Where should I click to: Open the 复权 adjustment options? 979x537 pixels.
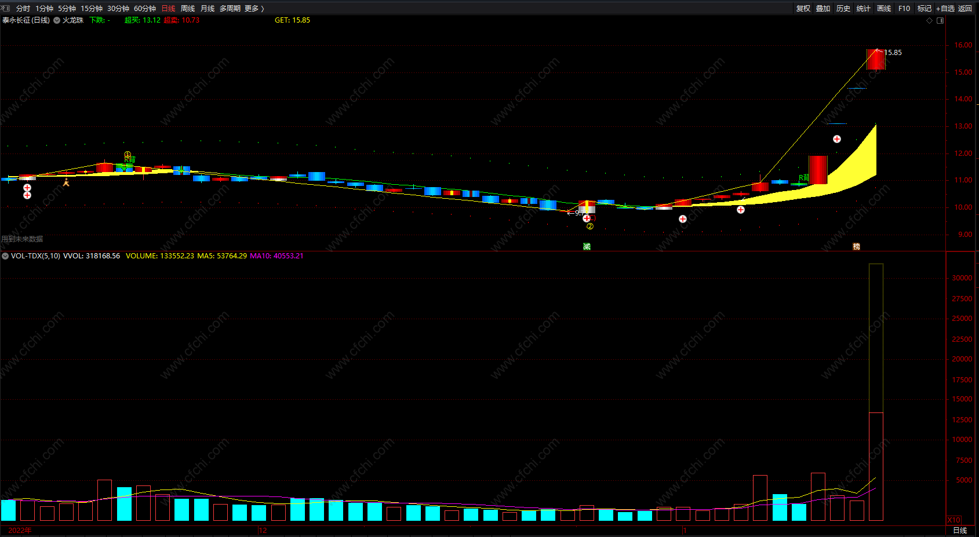coord(803,9)
